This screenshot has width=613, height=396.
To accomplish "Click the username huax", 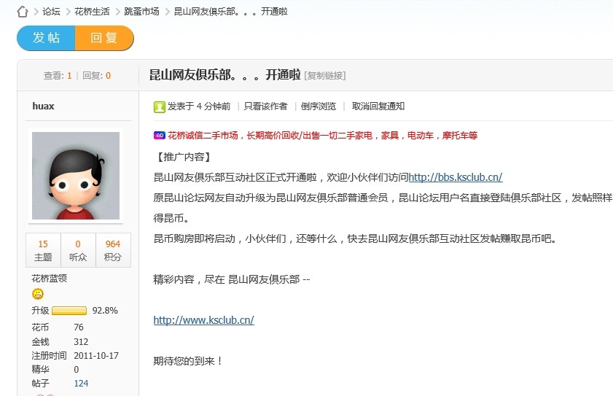I will (43, 106).
